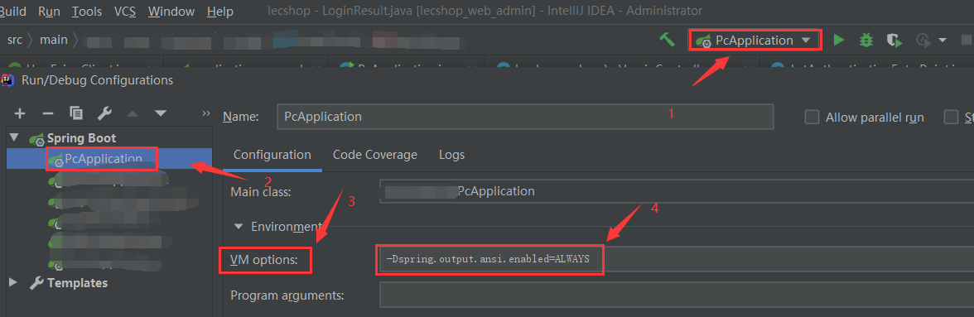Click src in the breadcrumb path
The image size is (974, 317).
click(x=15, y=40)
